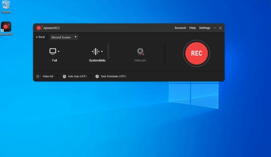Toggle Auto stop (OFF) setting
271x157 pixels.
(x=77, y=76)
